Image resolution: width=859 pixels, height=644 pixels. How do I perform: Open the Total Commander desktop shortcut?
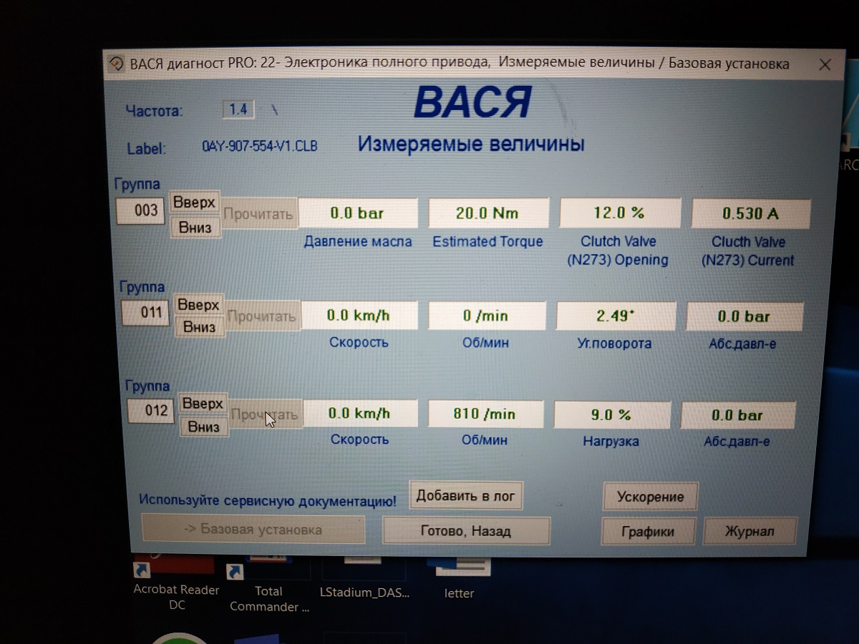(x=269, y=587)
